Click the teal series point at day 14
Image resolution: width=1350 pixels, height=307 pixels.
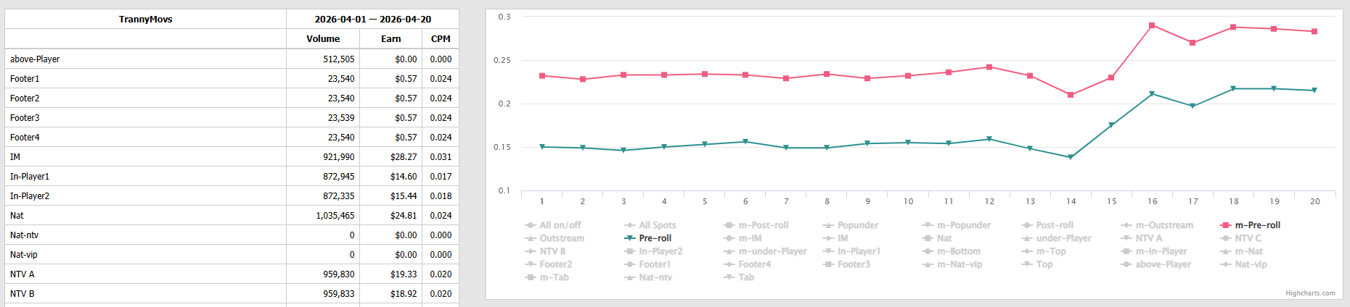[1071, 157]
